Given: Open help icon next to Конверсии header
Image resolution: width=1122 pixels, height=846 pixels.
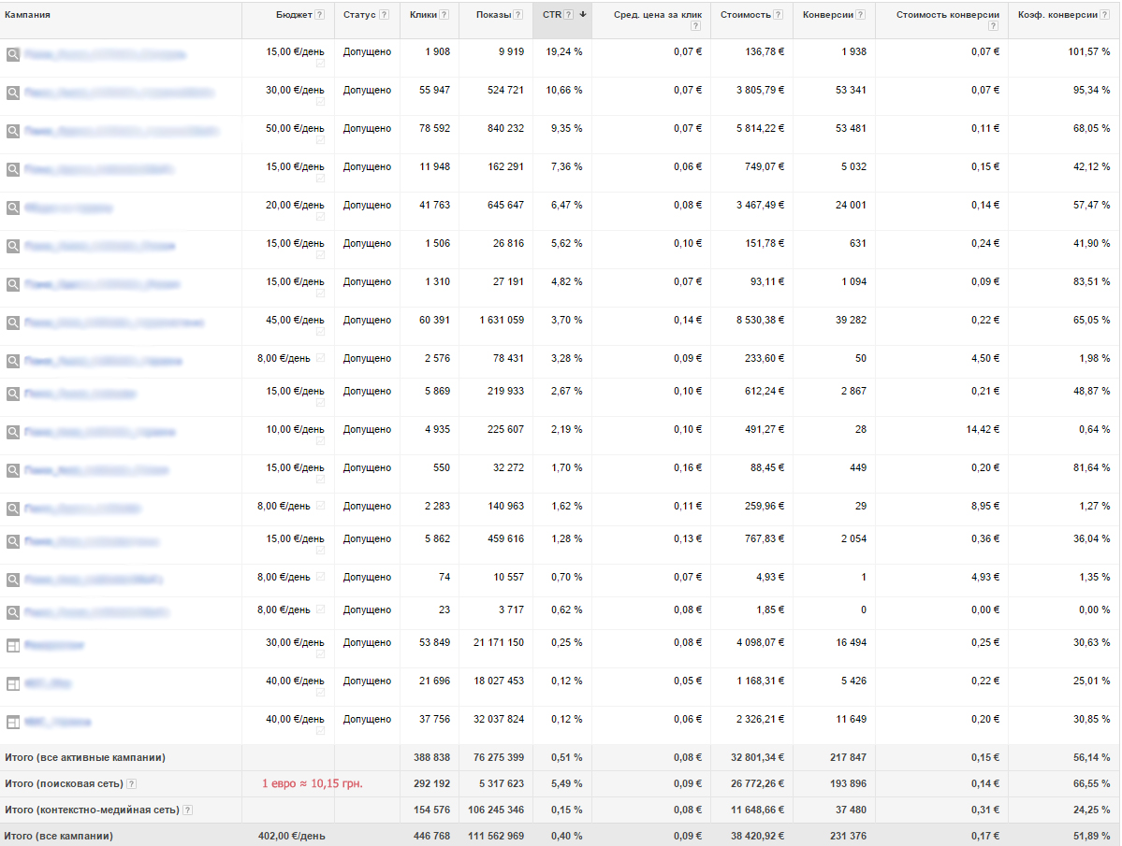Looking at the screenshot, I should pos(861,15).
